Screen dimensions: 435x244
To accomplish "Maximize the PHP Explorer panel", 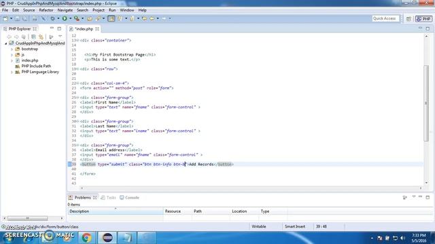I will [59, 28].
